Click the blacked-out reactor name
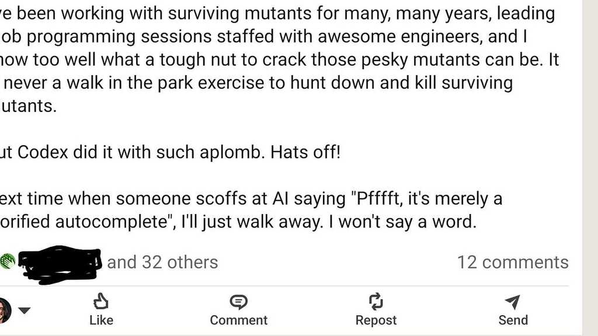 [x=58, y=264]
